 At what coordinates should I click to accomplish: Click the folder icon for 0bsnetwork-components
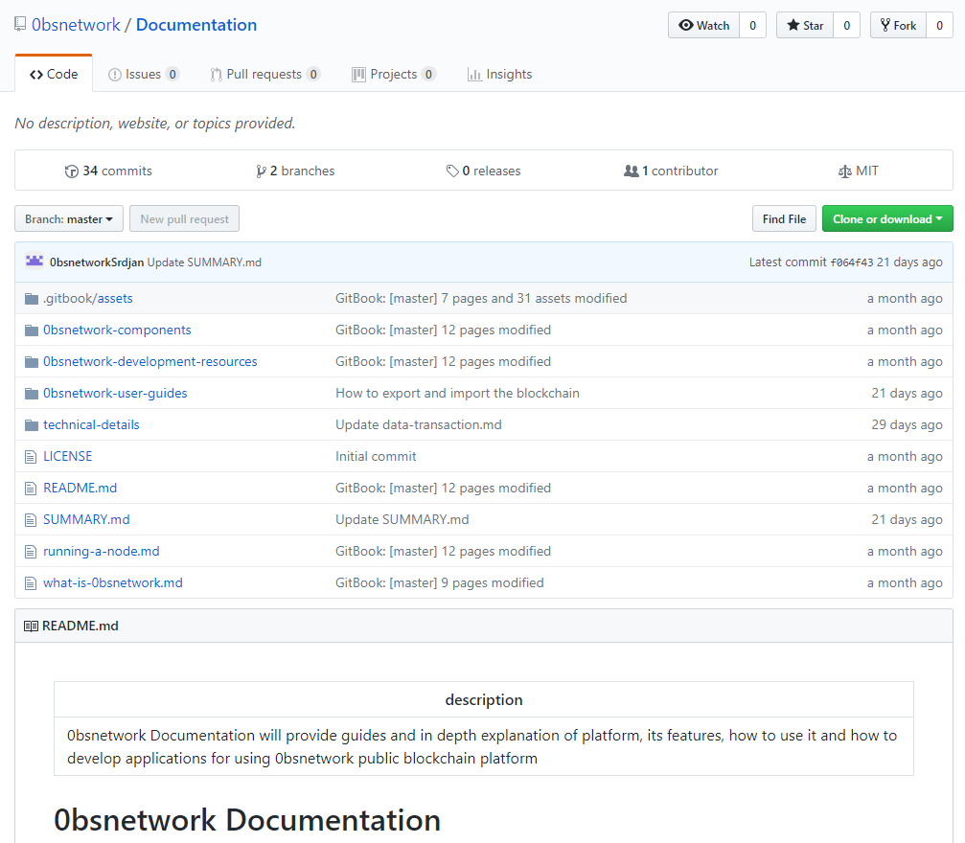click(x=32, y=330)
